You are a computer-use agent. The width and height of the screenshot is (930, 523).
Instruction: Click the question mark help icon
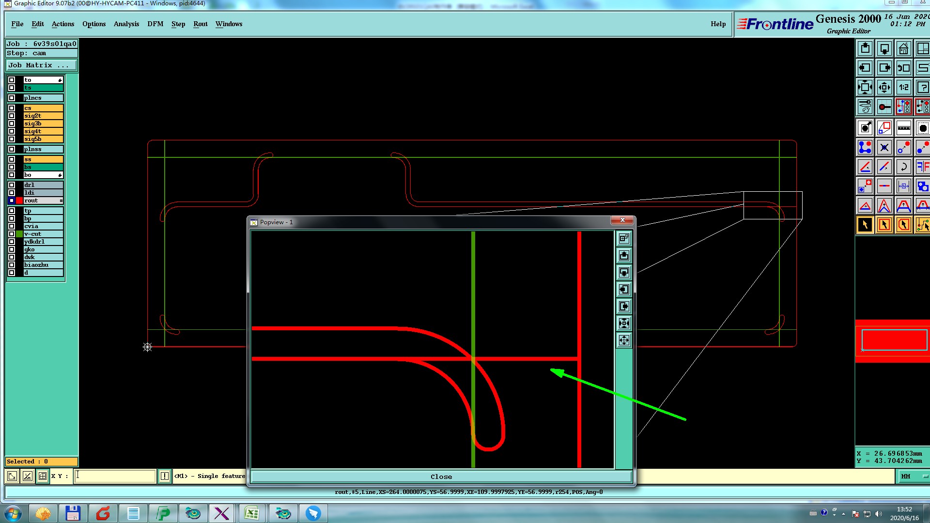click(x=922, y=87)
